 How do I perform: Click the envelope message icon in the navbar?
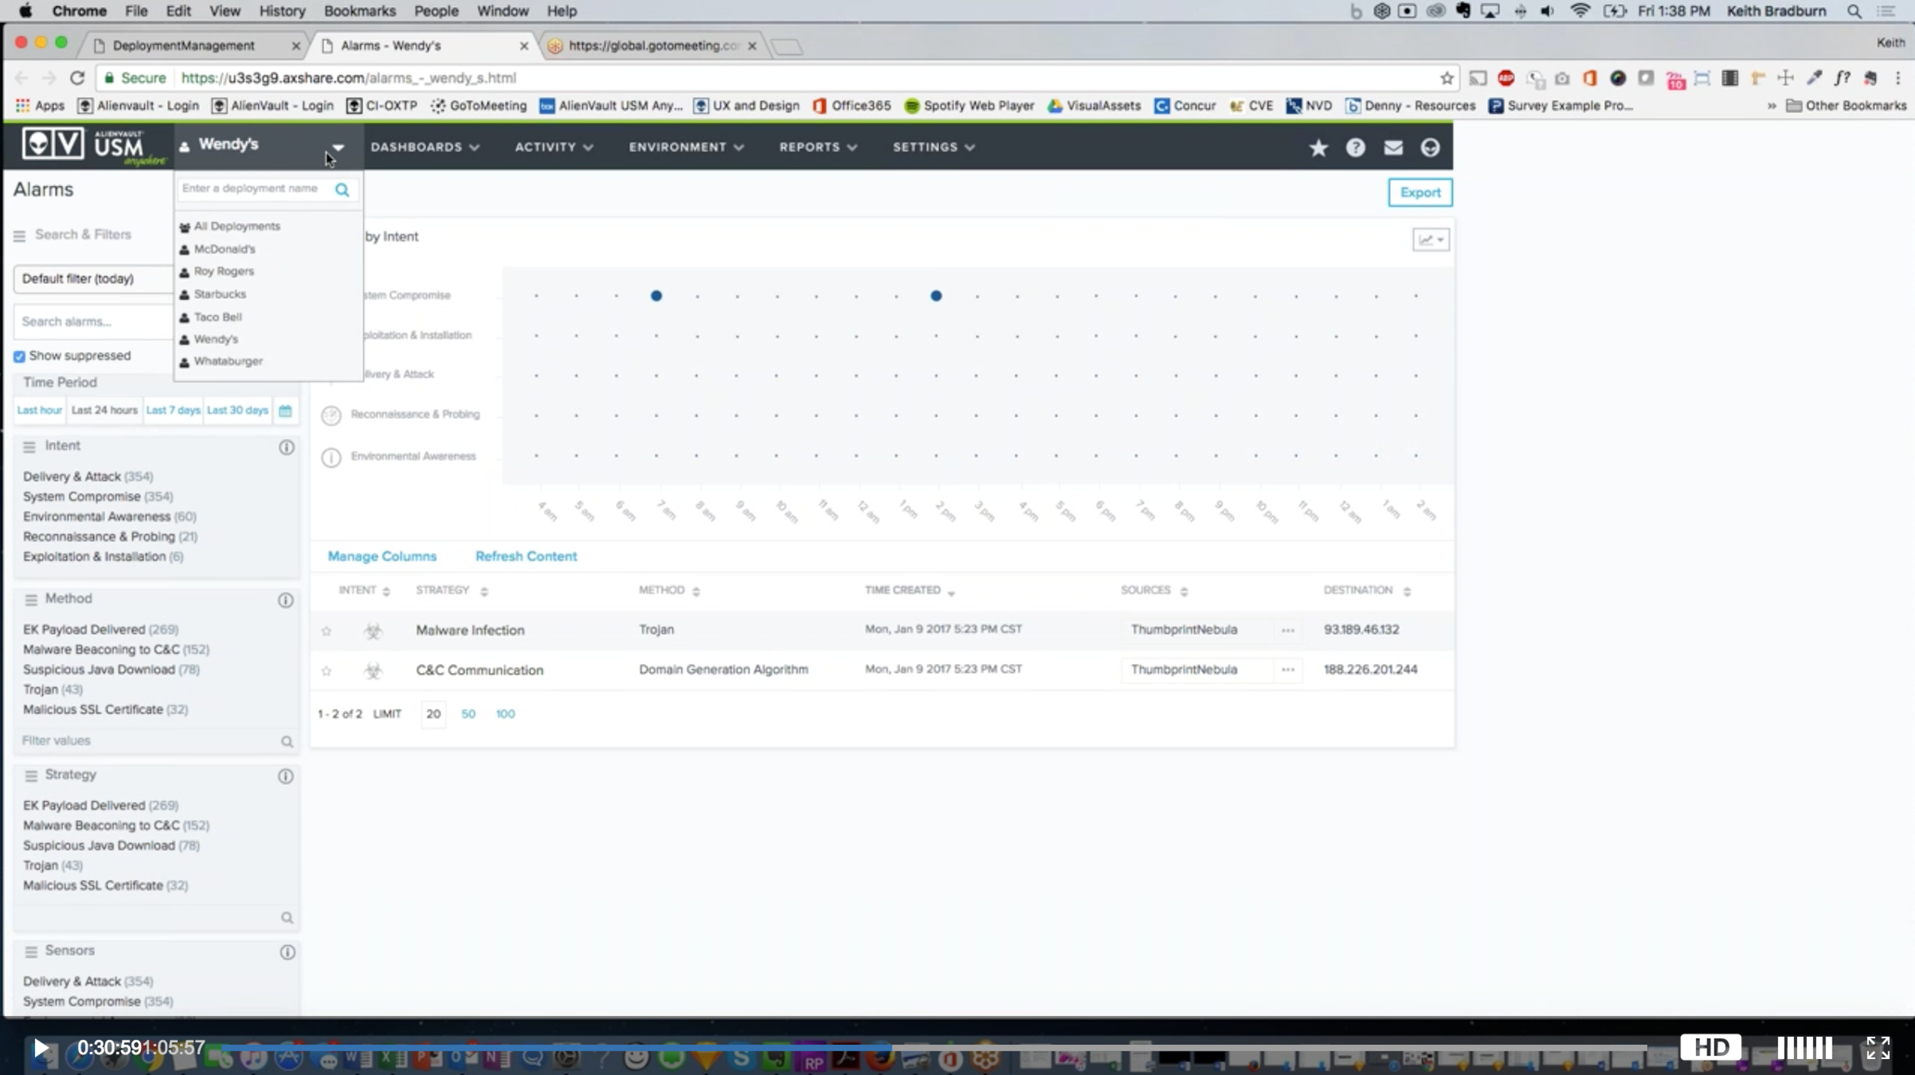pyautogui.click(x=1393, y=147)
